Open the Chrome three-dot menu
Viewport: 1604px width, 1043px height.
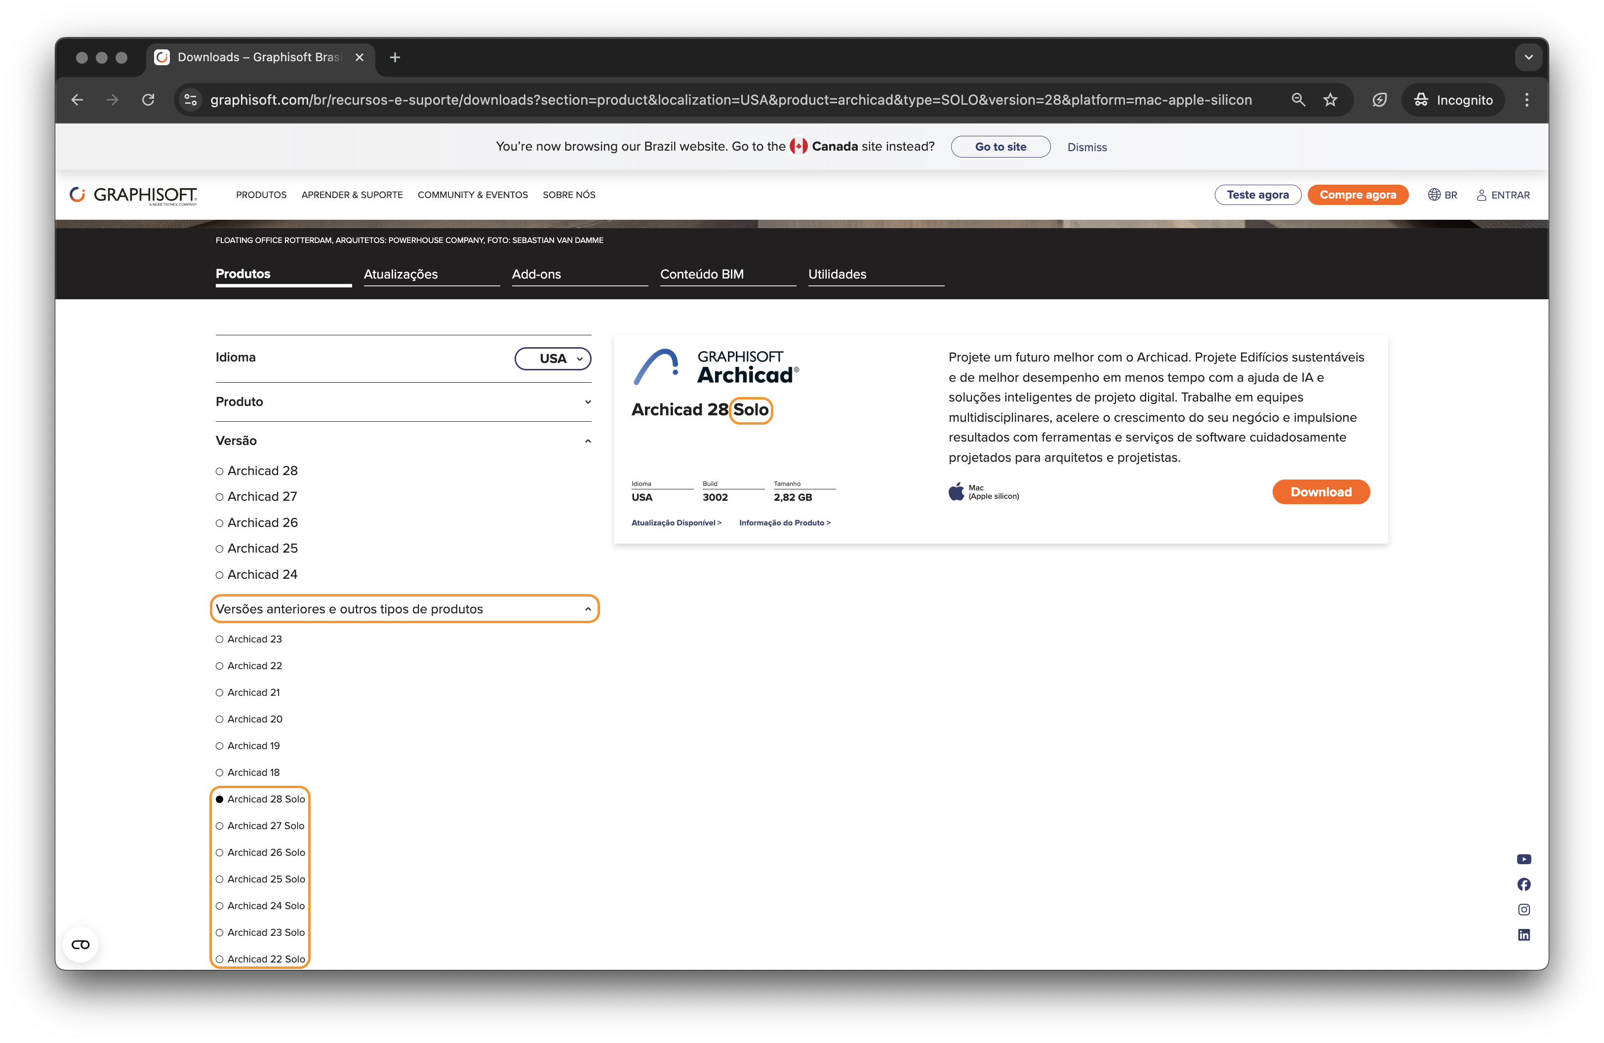click(1526, 100)
